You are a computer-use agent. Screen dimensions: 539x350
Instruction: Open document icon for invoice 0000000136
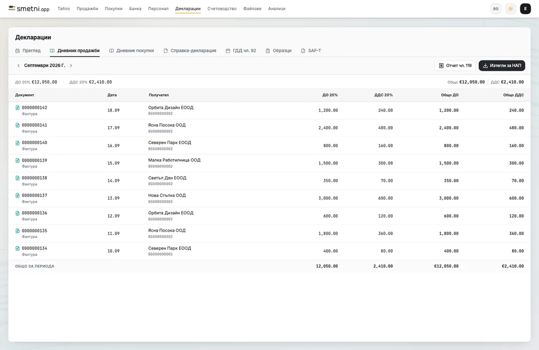17,213
